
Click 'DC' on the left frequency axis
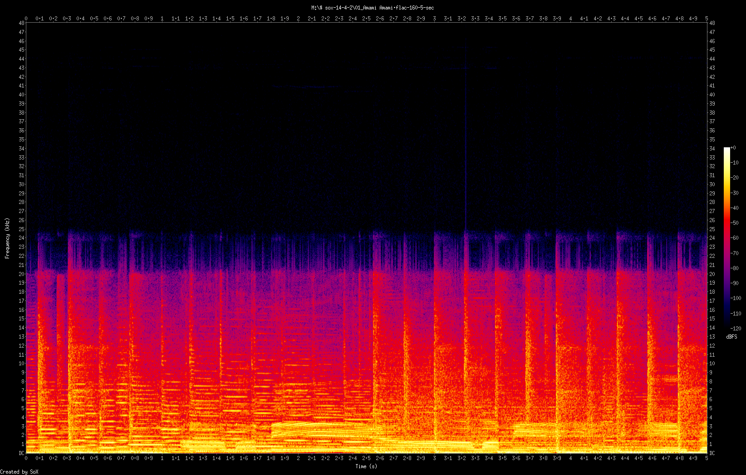21,453
